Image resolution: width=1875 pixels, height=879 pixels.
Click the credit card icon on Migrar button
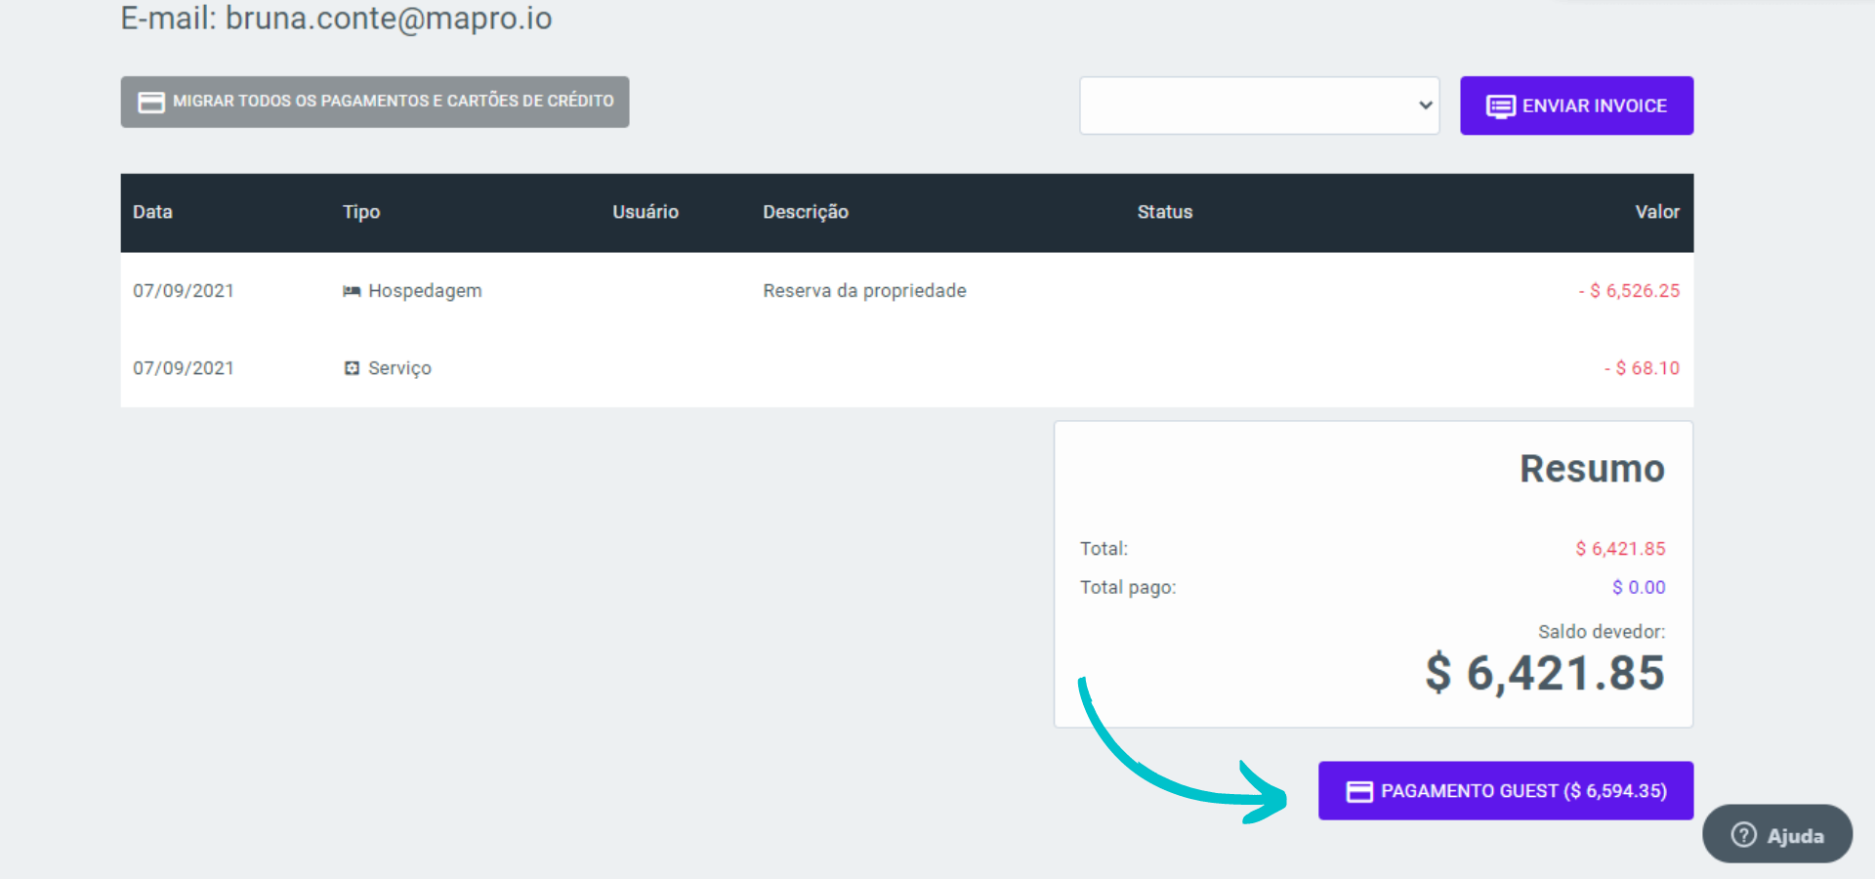click(x=151, y=102)
